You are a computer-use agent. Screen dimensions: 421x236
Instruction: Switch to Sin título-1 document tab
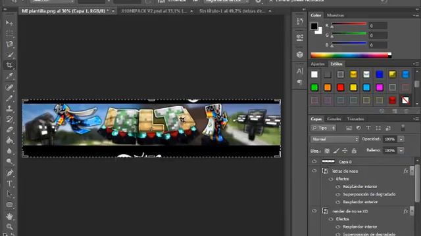click(232, 11)
